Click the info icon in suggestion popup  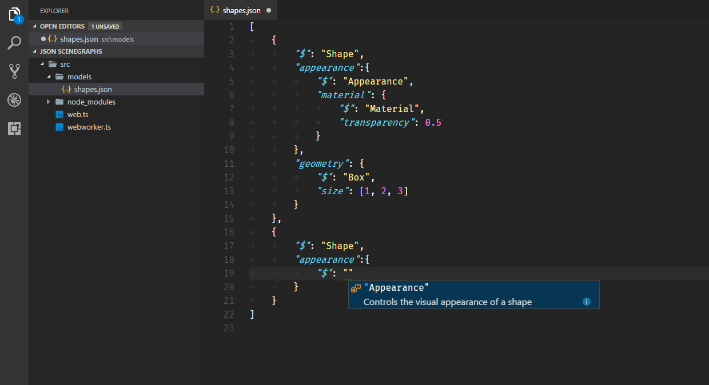point(586,302)
